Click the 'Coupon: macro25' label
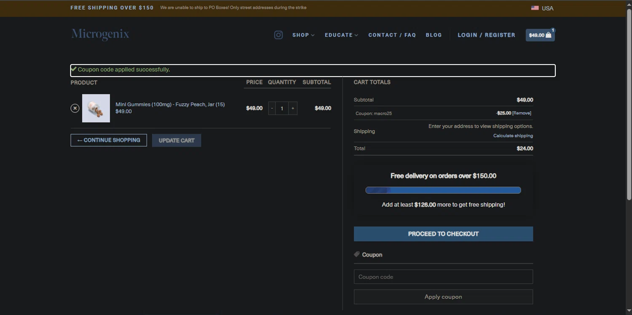The width and height of the screenshot is (632, 315). tap(374, 113)
